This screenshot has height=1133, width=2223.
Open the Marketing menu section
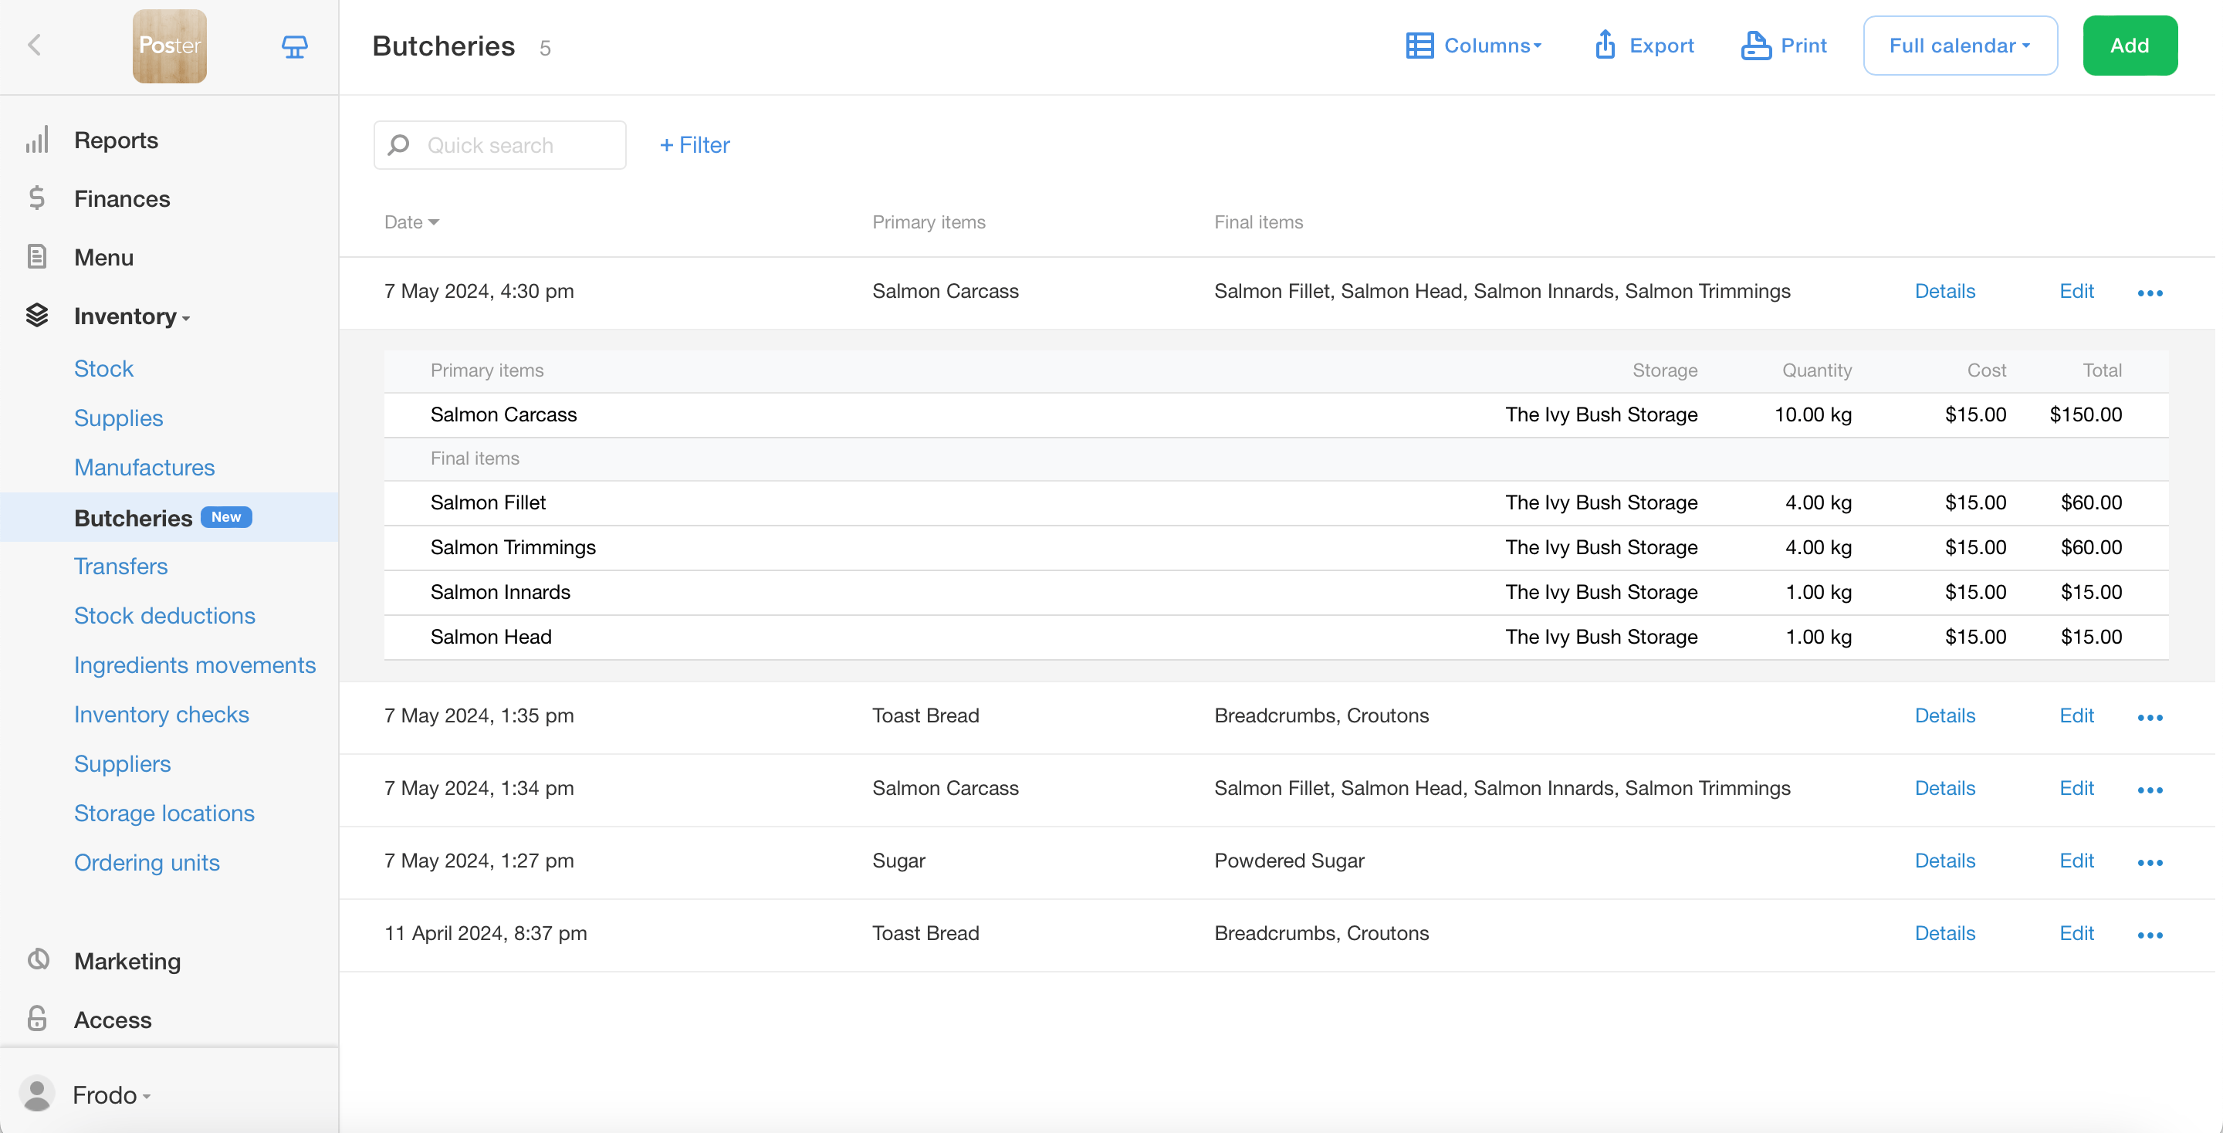tap(127, 960)
